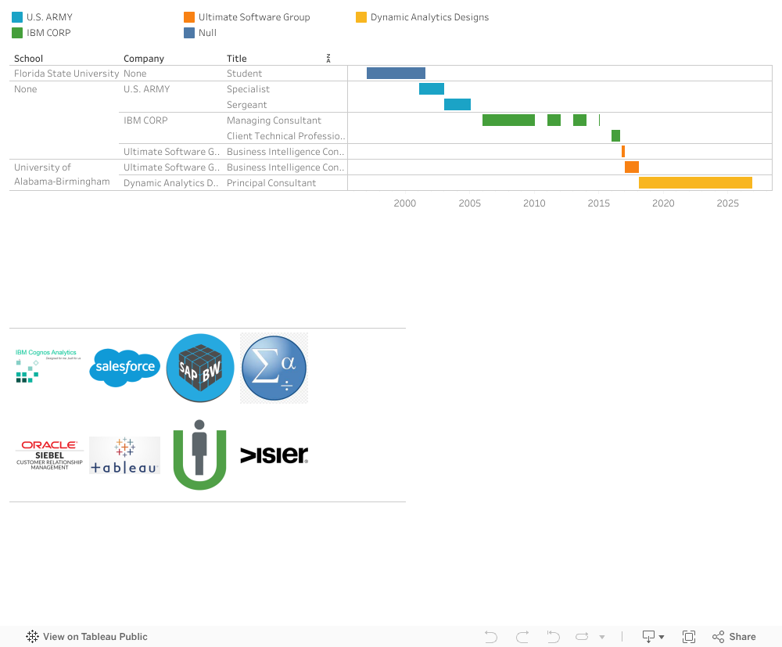The image size is (782, 647).
Task: Sort by the Title column sort icon
Action: (x=328, y=59)
